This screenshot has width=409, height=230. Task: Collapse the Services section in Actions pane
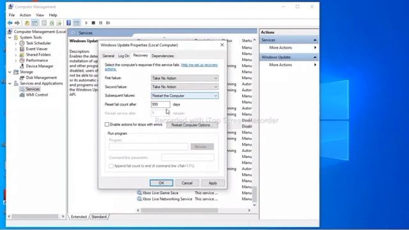point(315,40)
